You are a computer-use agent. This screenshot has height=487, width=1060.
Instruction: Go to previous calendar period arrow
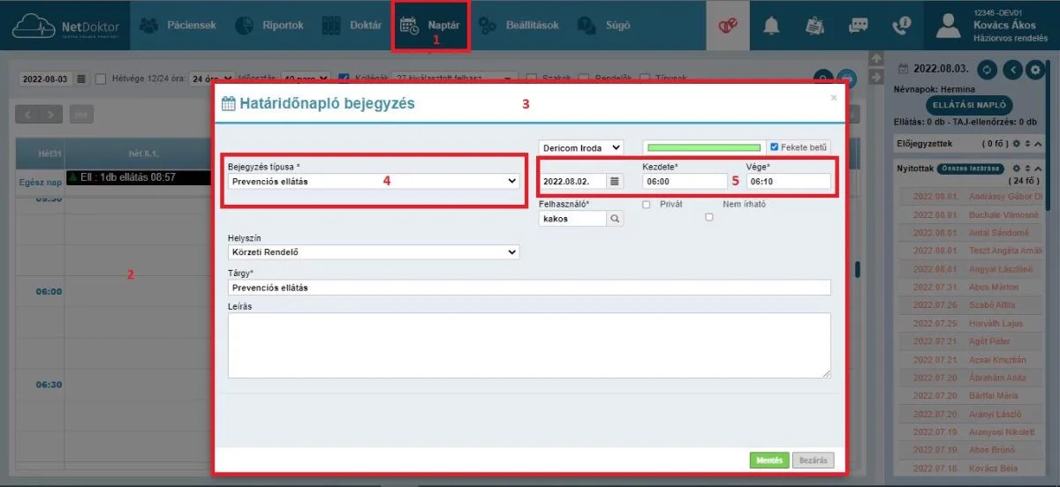click(28, 114)
